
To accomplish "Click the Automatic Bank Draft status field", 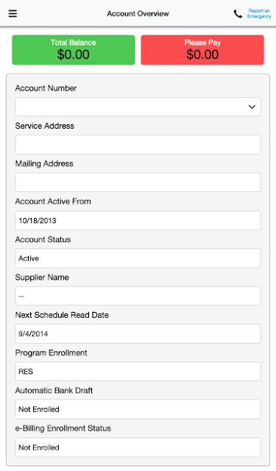I will tap(138, 409).
